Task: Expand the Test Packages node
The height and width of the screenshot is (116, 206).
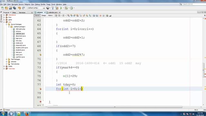Action: pos(6,59)
